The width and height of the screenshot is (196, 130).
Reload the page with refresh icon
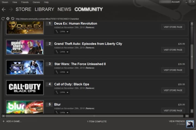[3, 19]
